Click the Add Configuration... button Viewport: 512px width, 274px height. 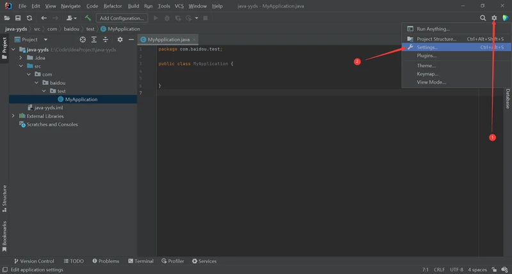pos(122,18)
